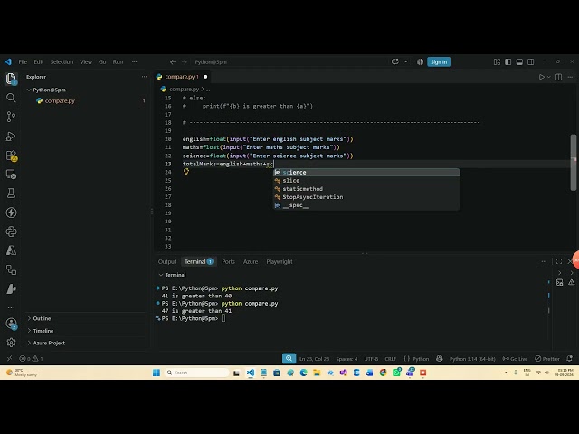Open the Copilot status icon in status bar
Viewport: 579px width, 434px height.
(439, 358)
